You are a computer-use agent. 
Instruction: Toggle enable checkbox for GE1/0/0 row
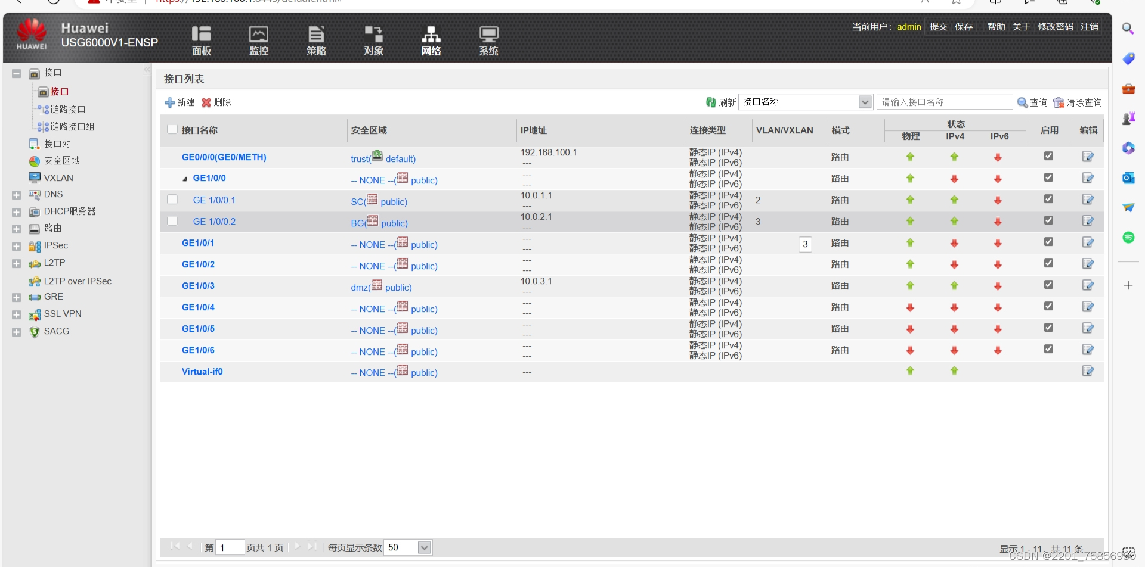1048,177
